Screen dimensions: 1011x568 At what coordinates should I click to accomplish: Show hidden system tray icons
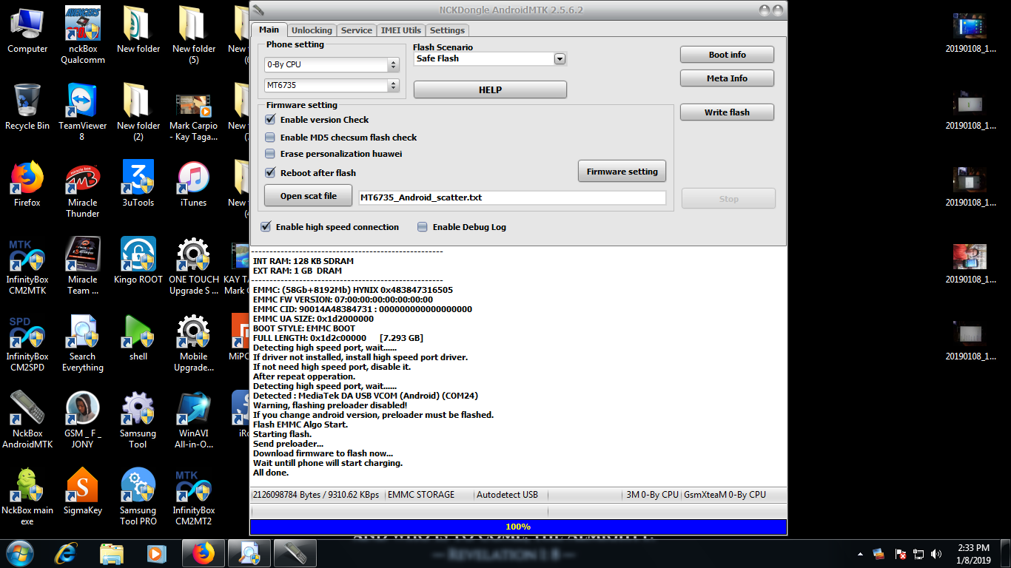[860, 553]
